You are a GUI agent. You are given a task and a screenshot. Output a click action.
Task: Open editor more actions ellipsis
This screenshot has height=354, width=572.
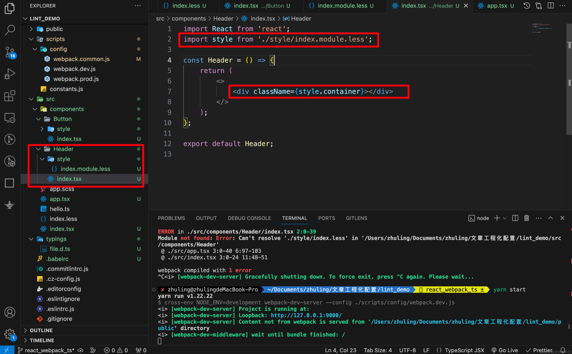click(x=562, y=6)
